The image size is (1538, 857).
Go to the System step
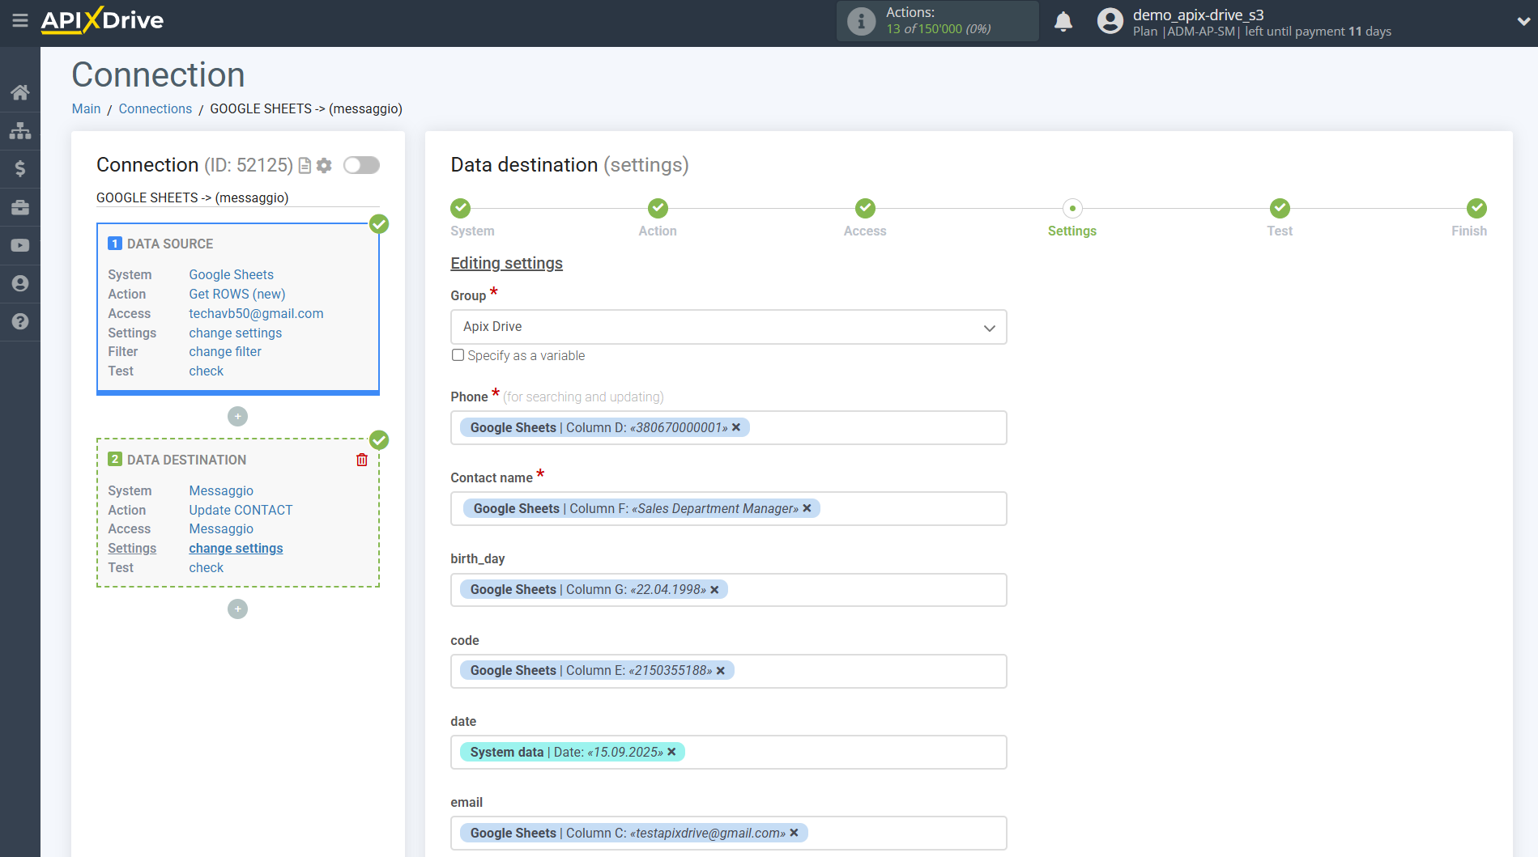[x=461, y=209]
